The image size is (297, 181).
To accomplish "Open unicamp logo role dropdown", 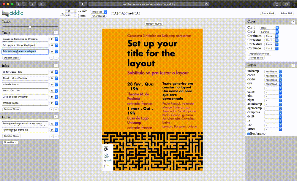I will (x=273, y=72).
